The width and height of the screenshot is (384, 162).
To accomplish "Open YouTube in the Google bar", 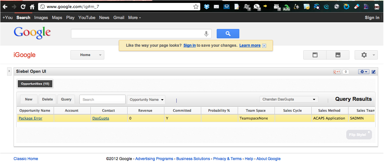I will (x=87, y=18).
